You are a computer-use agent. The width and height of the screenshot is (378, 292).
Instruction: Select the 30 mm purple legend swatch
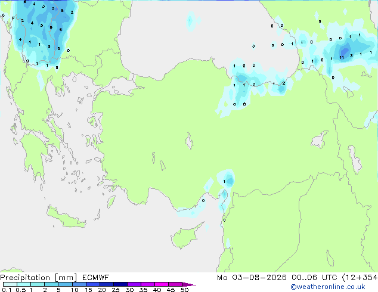point(134,284)
